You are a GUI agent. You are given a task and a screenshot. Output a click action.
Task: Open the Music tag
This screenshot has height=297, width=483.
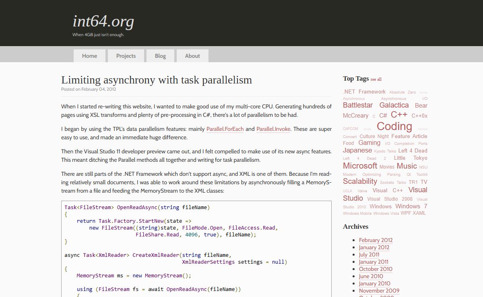pos(407,166)
